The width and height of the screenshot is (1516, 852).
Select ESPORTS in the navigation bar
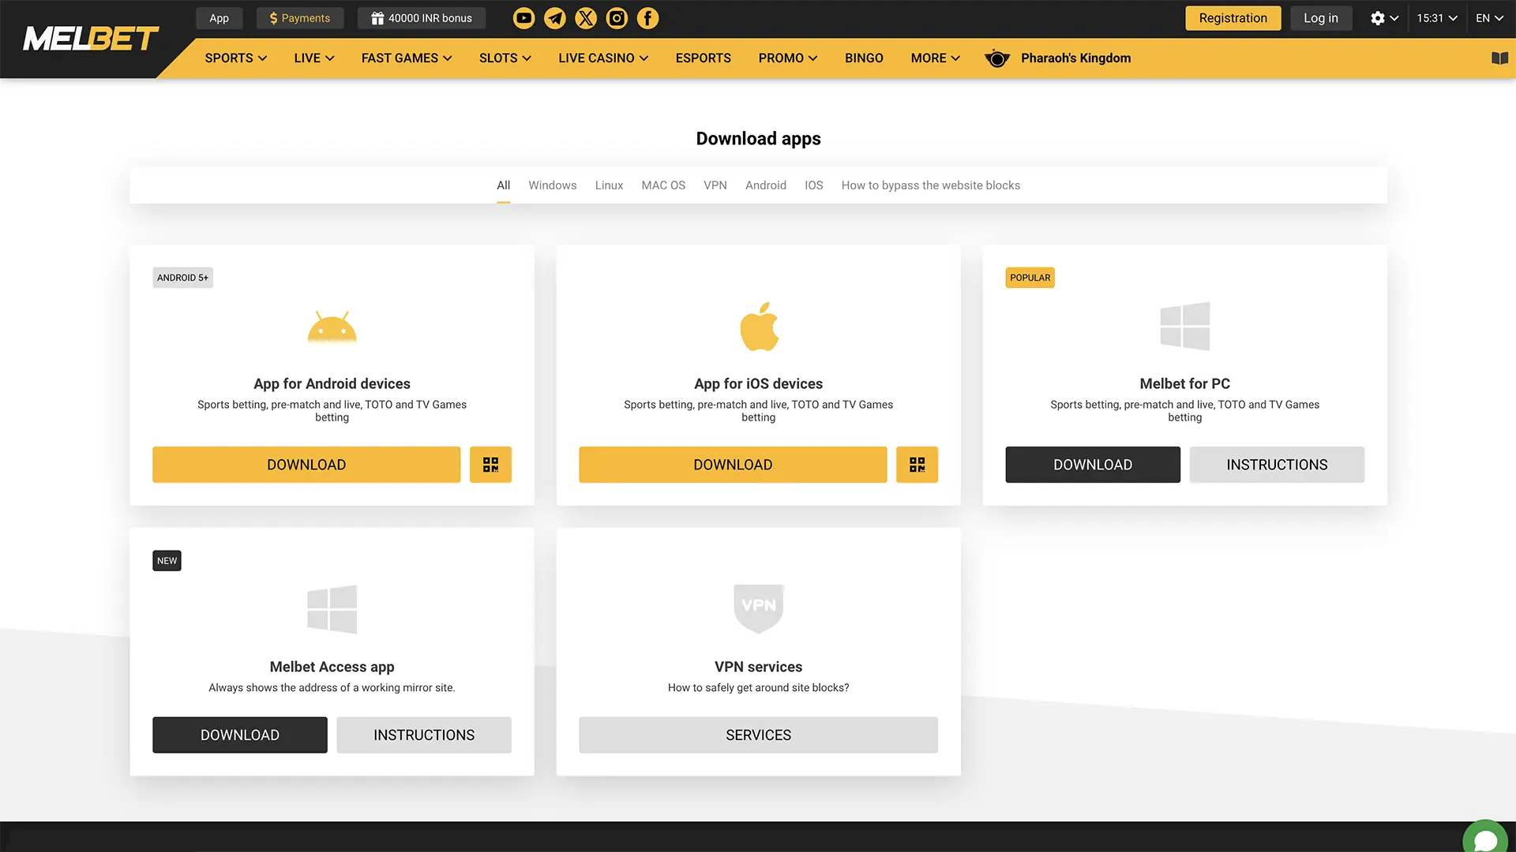[x=703, y=58]
